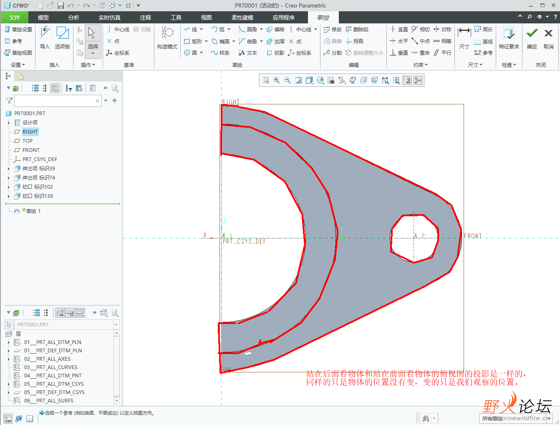The image size is (560, 425).
Task: Click the 特征要求 feature requirements icon
Action: (509, 38)
